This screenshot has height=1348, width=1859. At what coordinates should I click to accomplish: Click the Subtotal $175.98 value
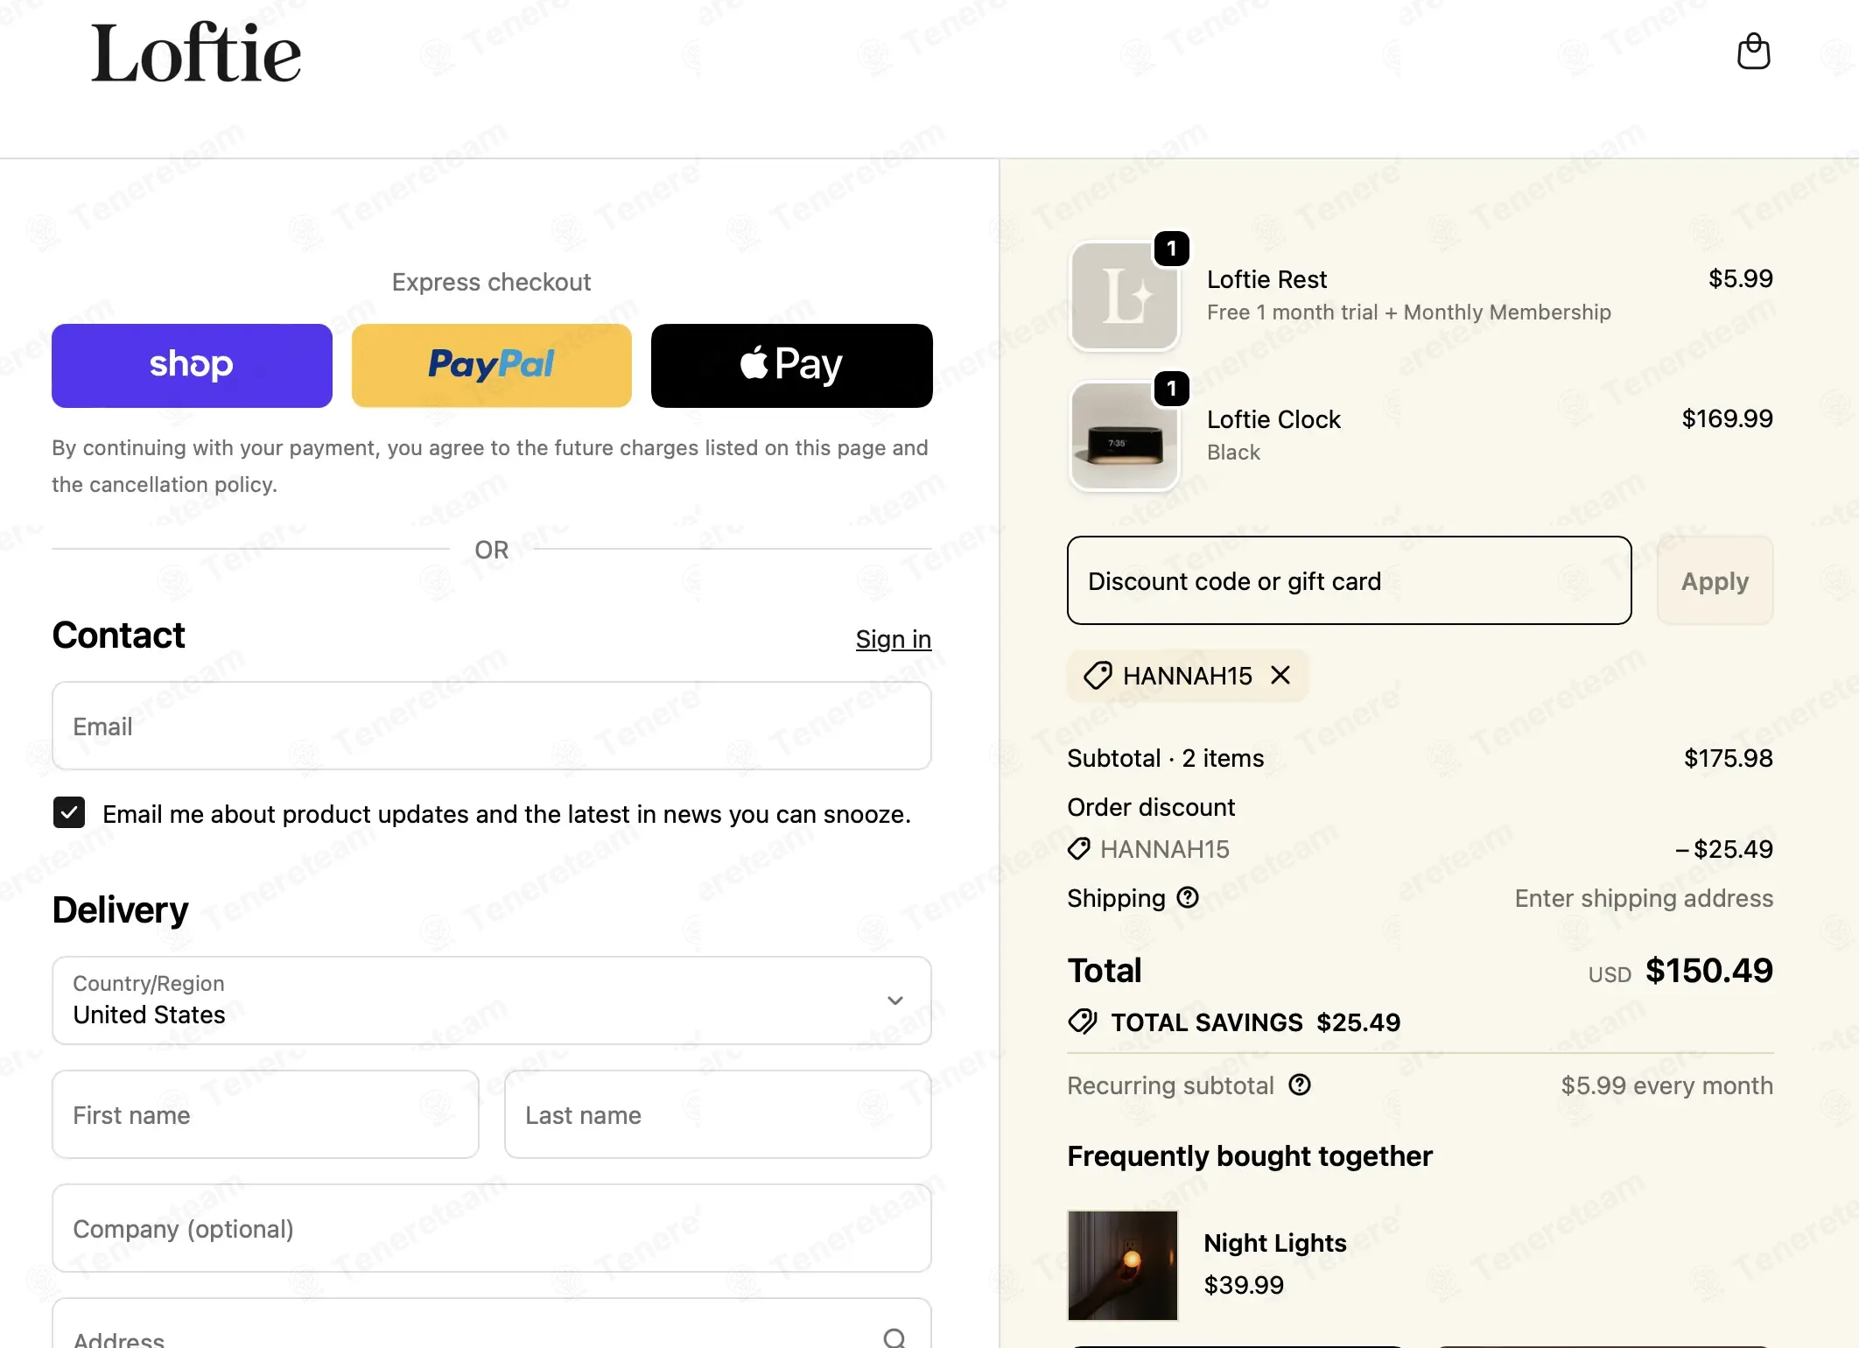pos(1729,758)
